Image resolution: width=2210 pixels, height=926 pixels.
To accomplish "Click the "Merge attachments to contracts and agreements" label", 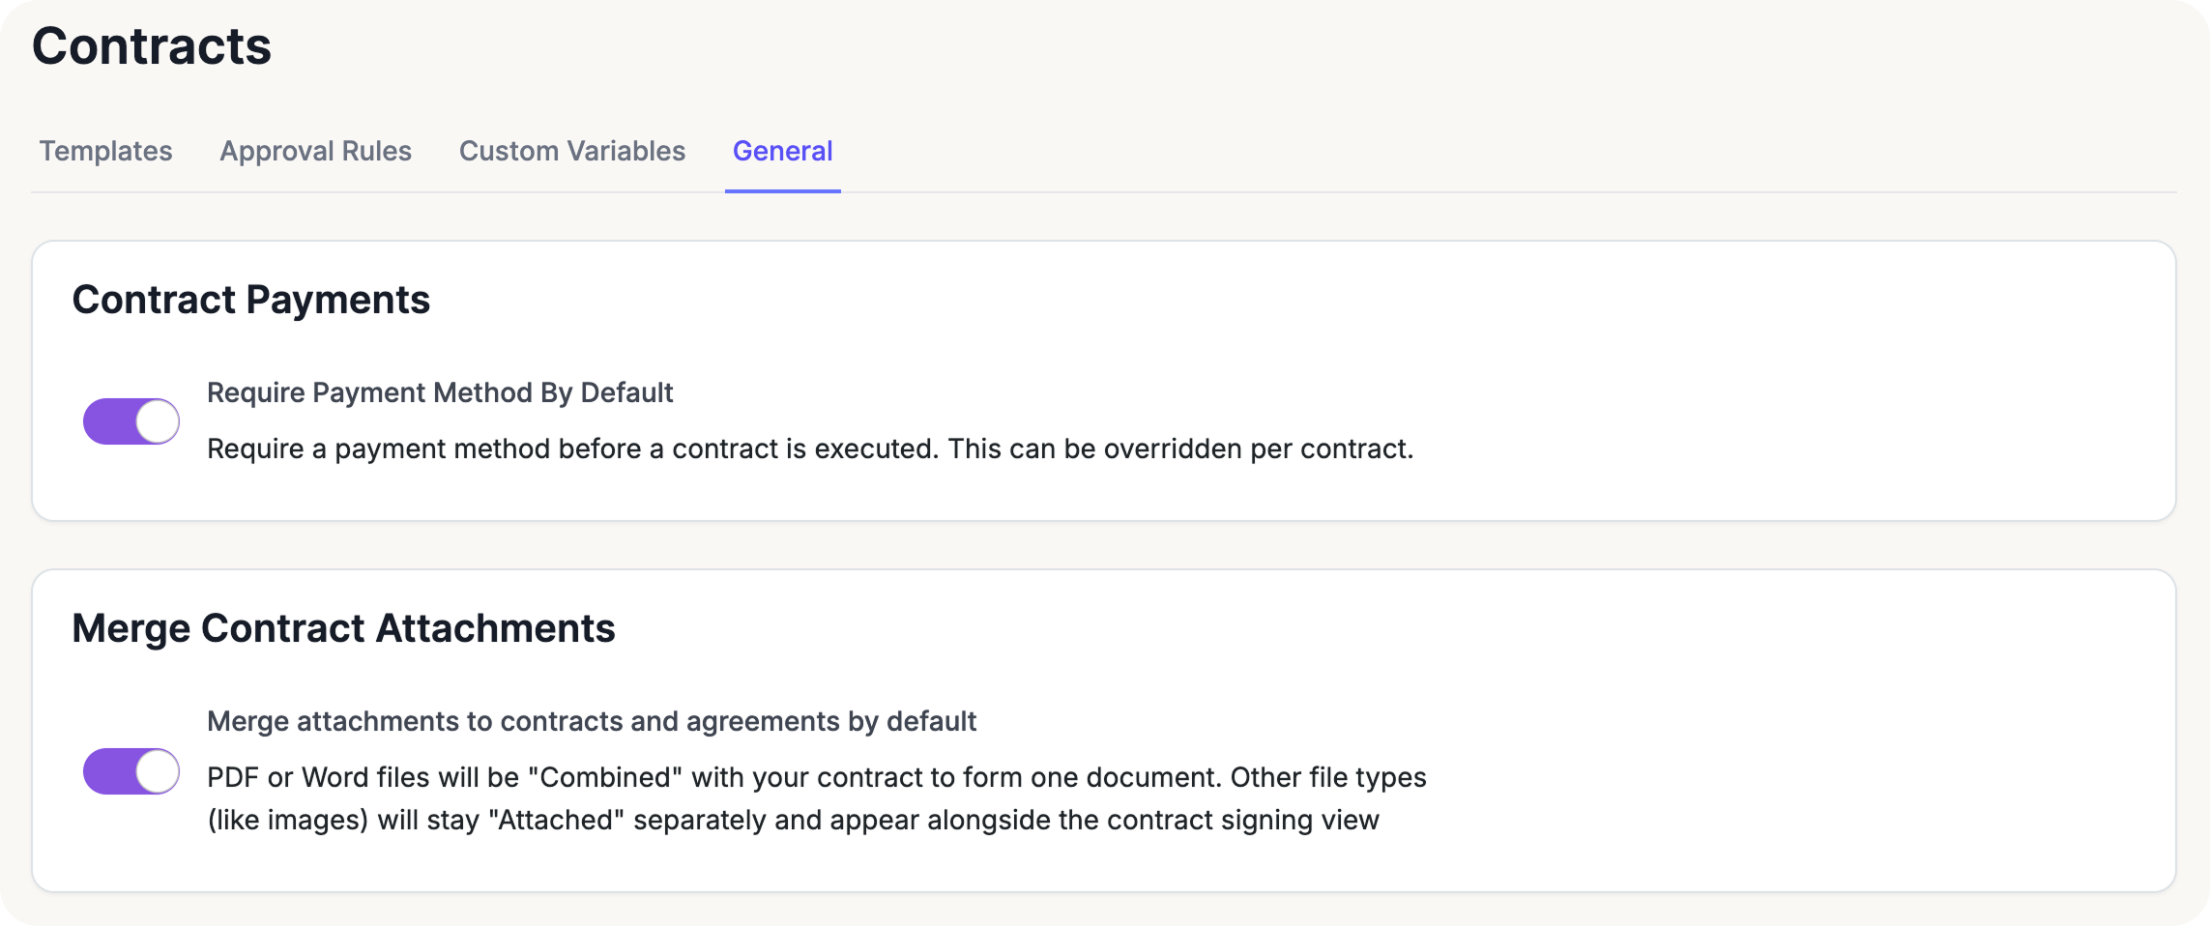I will point(592,721).
